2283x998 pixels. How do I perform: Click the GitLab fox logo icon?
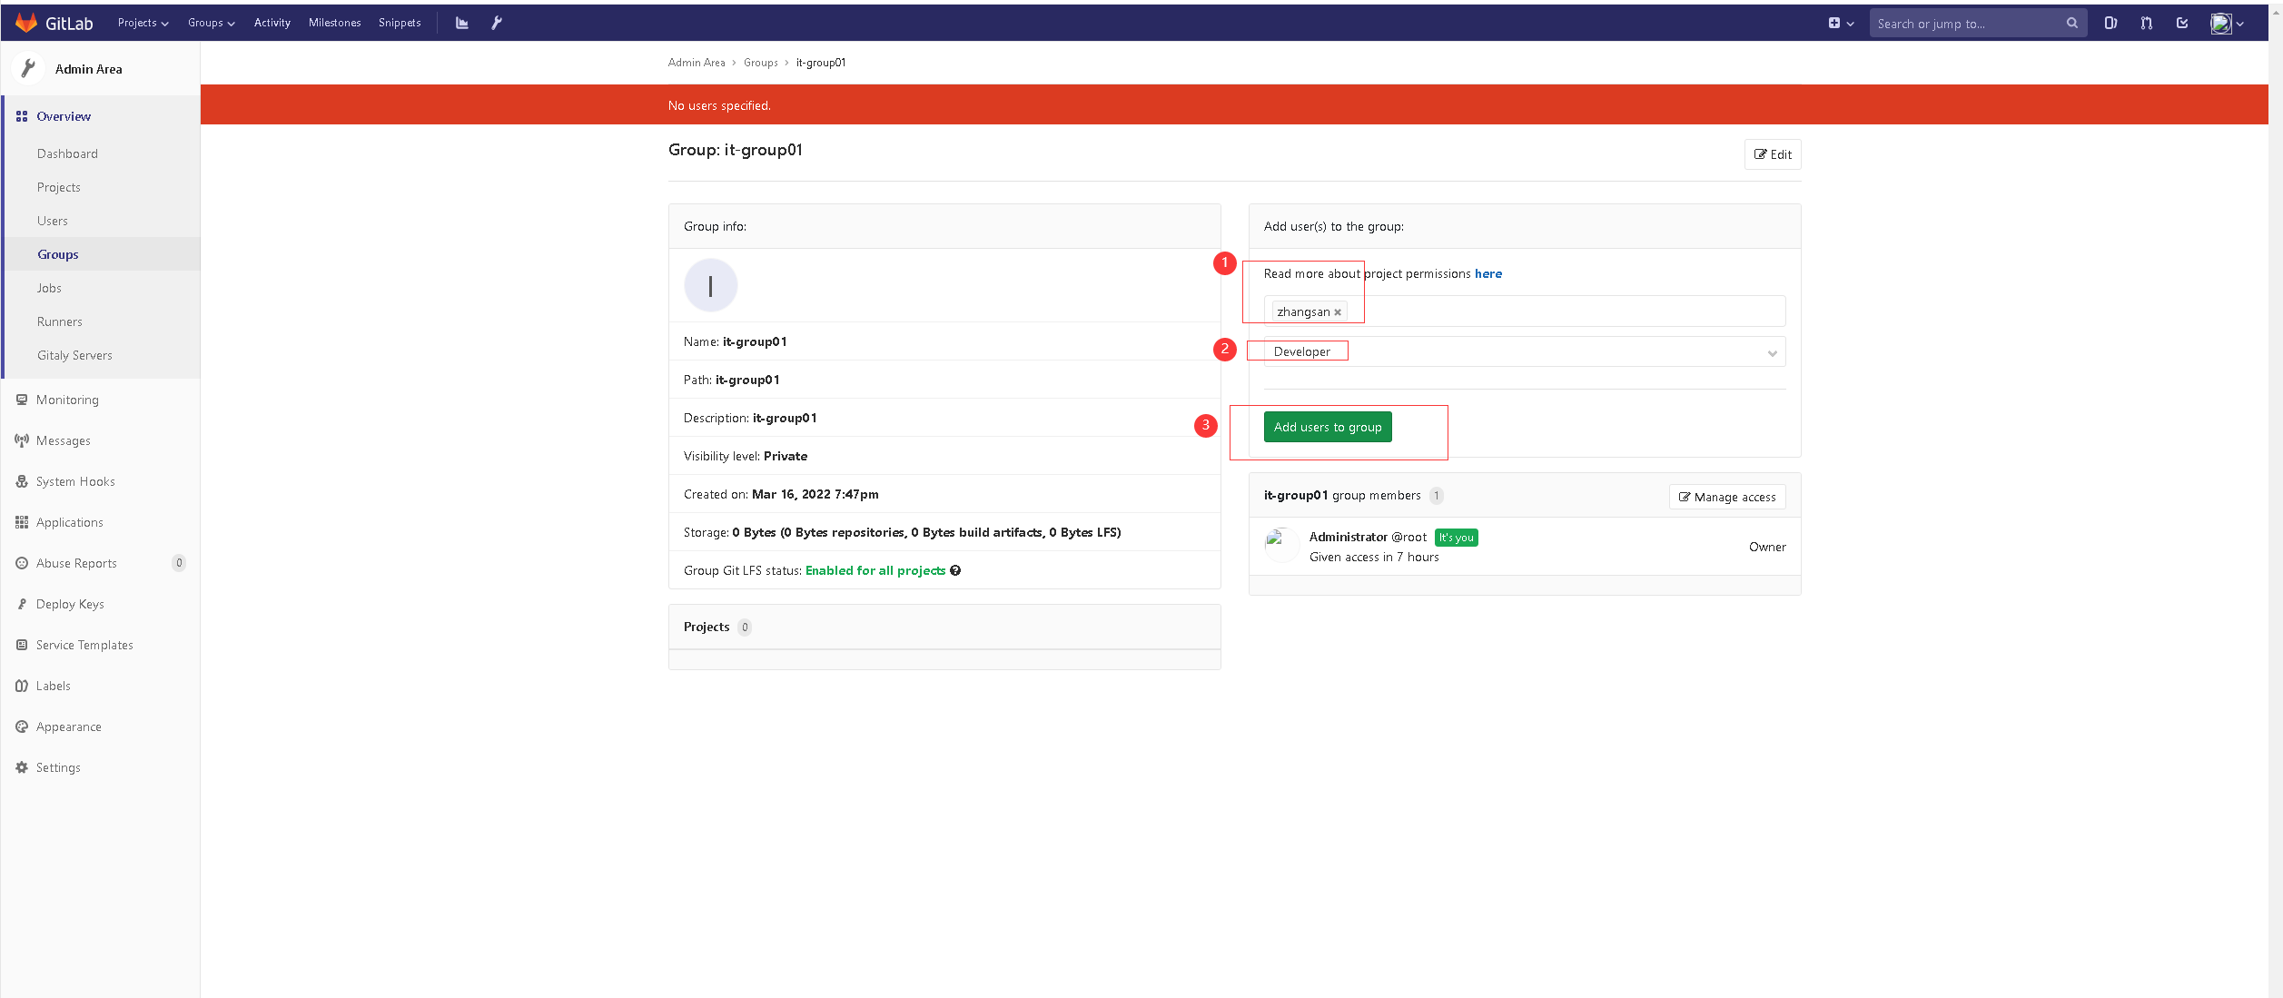click(26, 23)
